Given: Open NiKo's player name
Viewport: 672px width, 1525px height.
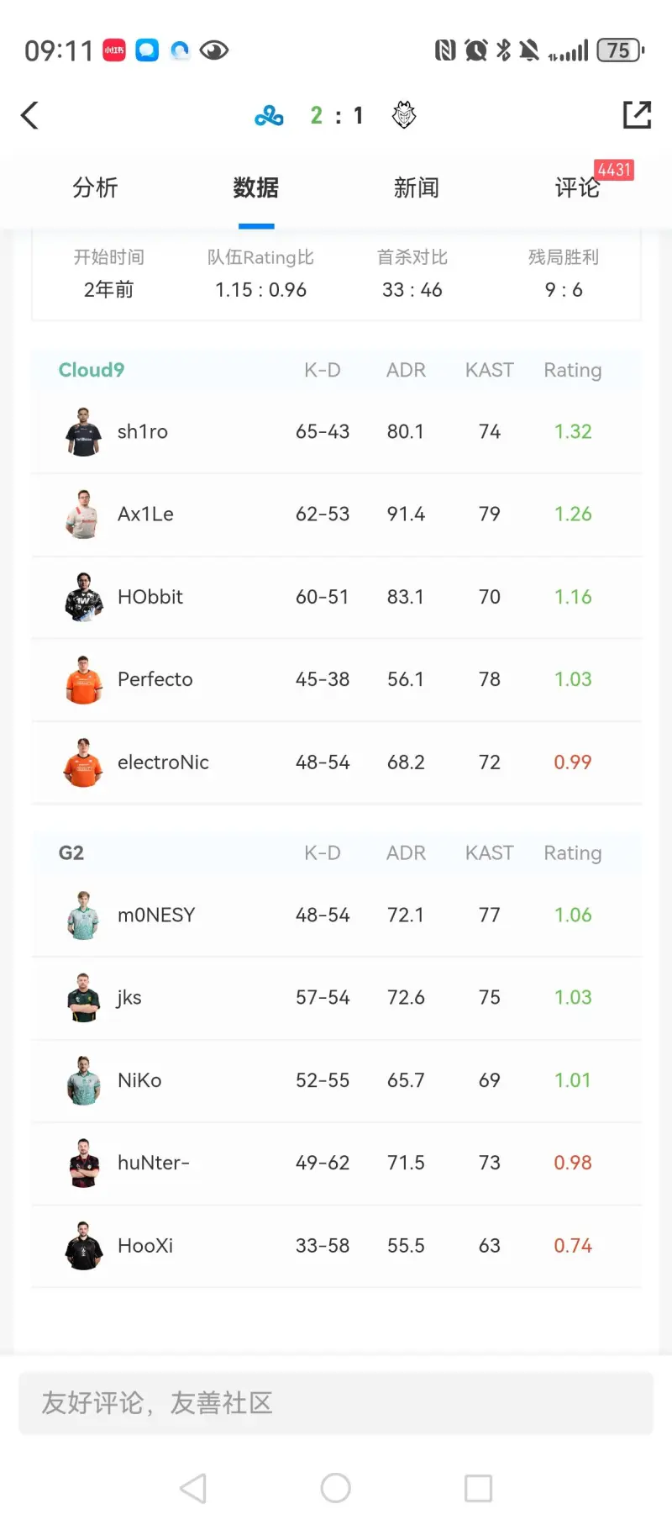Looking at the screenshot, I should 139,1080.
